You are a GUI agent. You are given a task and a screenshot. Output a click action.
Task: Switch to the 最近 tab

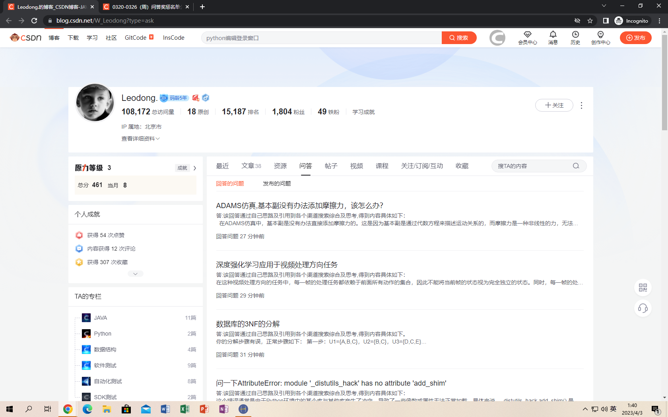coord(222,166)
